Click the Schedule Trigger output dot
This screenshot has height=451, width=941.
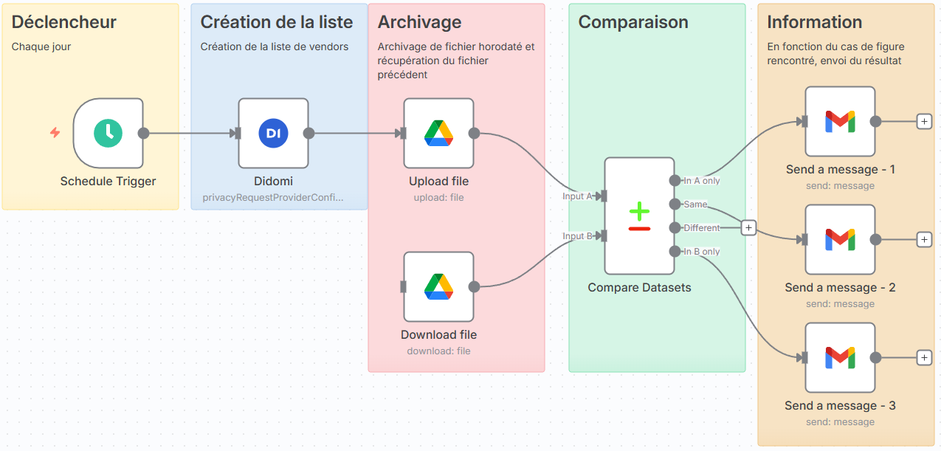[144, 134]
